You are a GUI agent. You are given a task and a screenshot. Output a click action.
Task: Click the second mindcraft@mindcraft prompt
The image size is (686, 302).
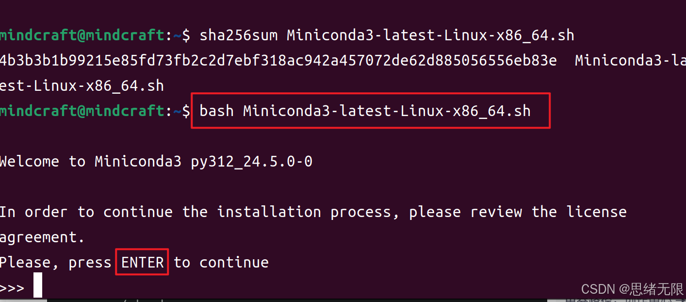pos(83,111)
